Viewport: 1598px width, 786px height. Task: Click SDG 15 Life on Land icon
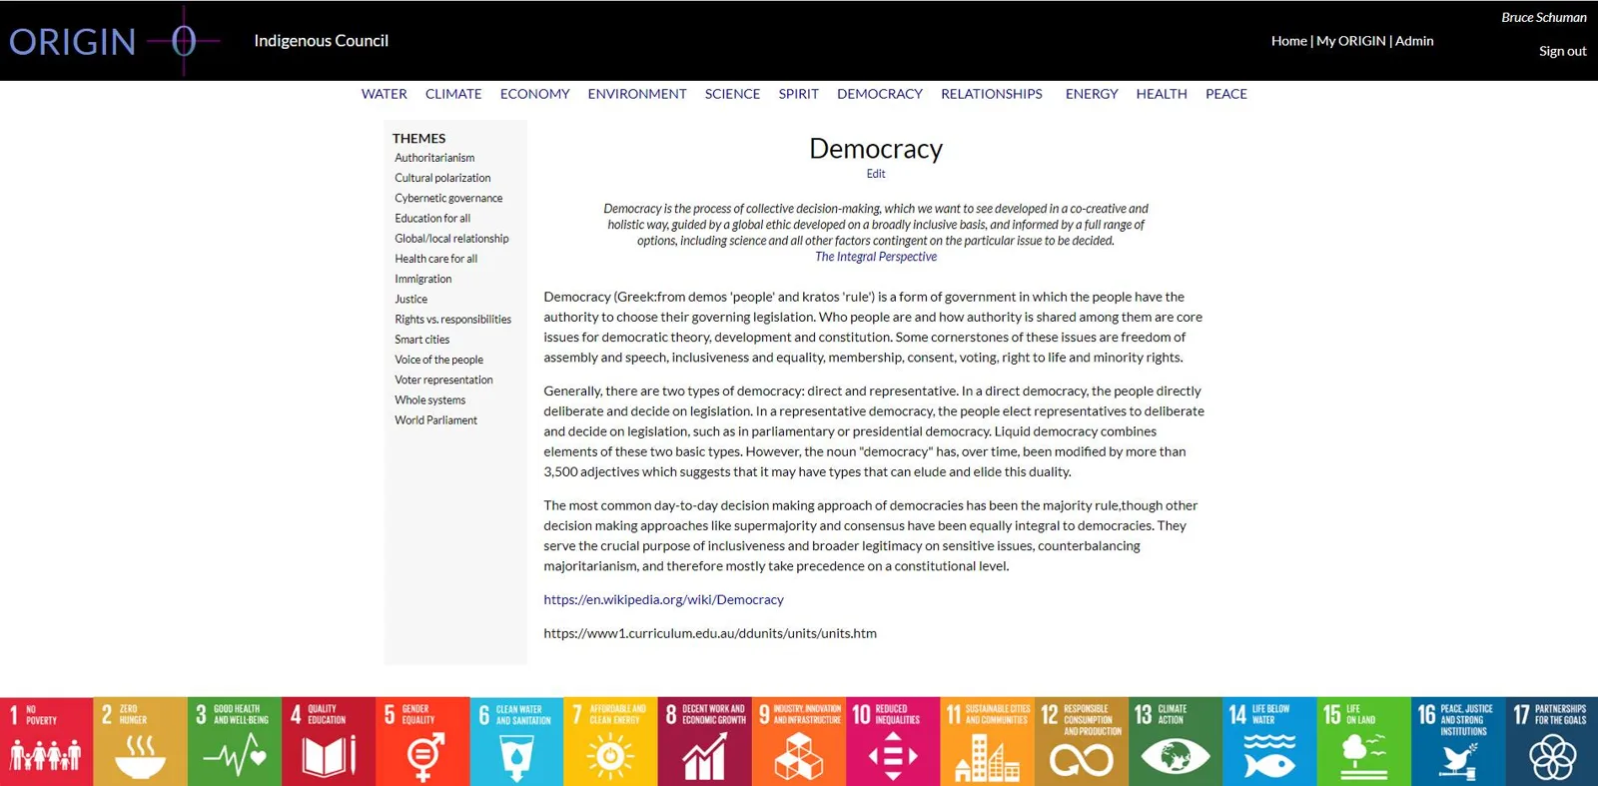pyautogui.click(x=1363, y=741)
